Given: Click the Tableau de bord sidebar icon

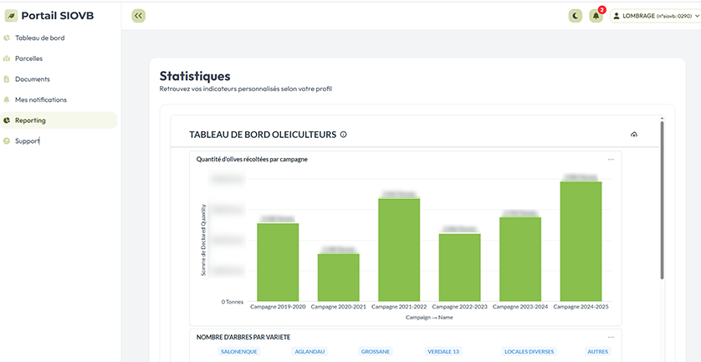Looking at the screenshot, I should 6,38.
